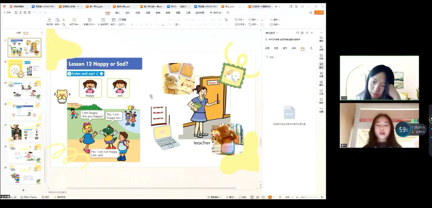Switch to slide sorter view in status bar
This screenshot has height=208, width=432.
(x=258, y=197)
